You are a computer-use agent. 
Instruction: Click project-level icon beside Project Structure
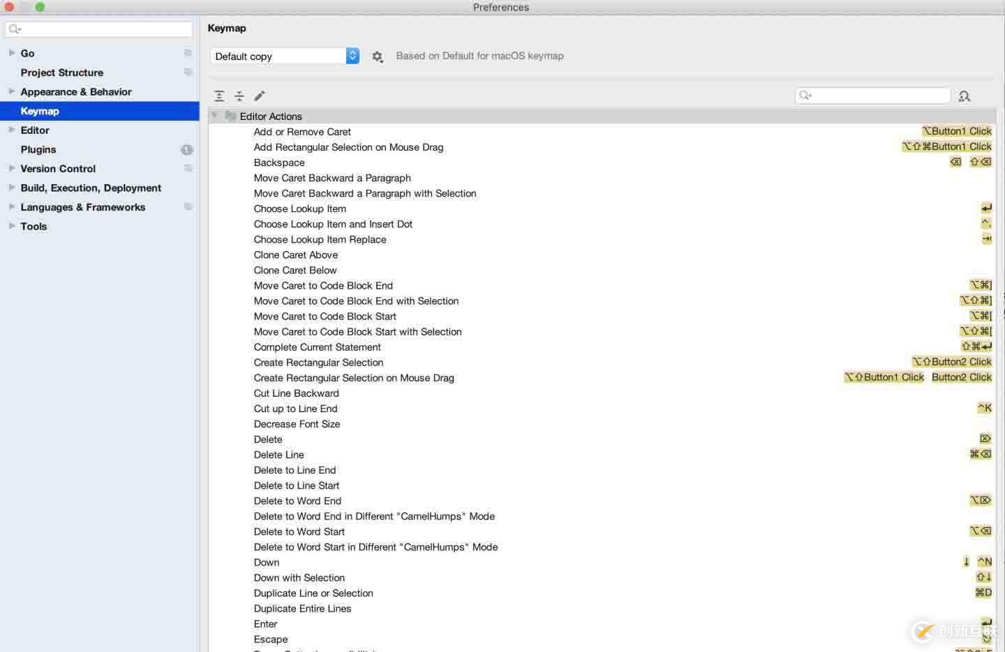click(188, 72)
